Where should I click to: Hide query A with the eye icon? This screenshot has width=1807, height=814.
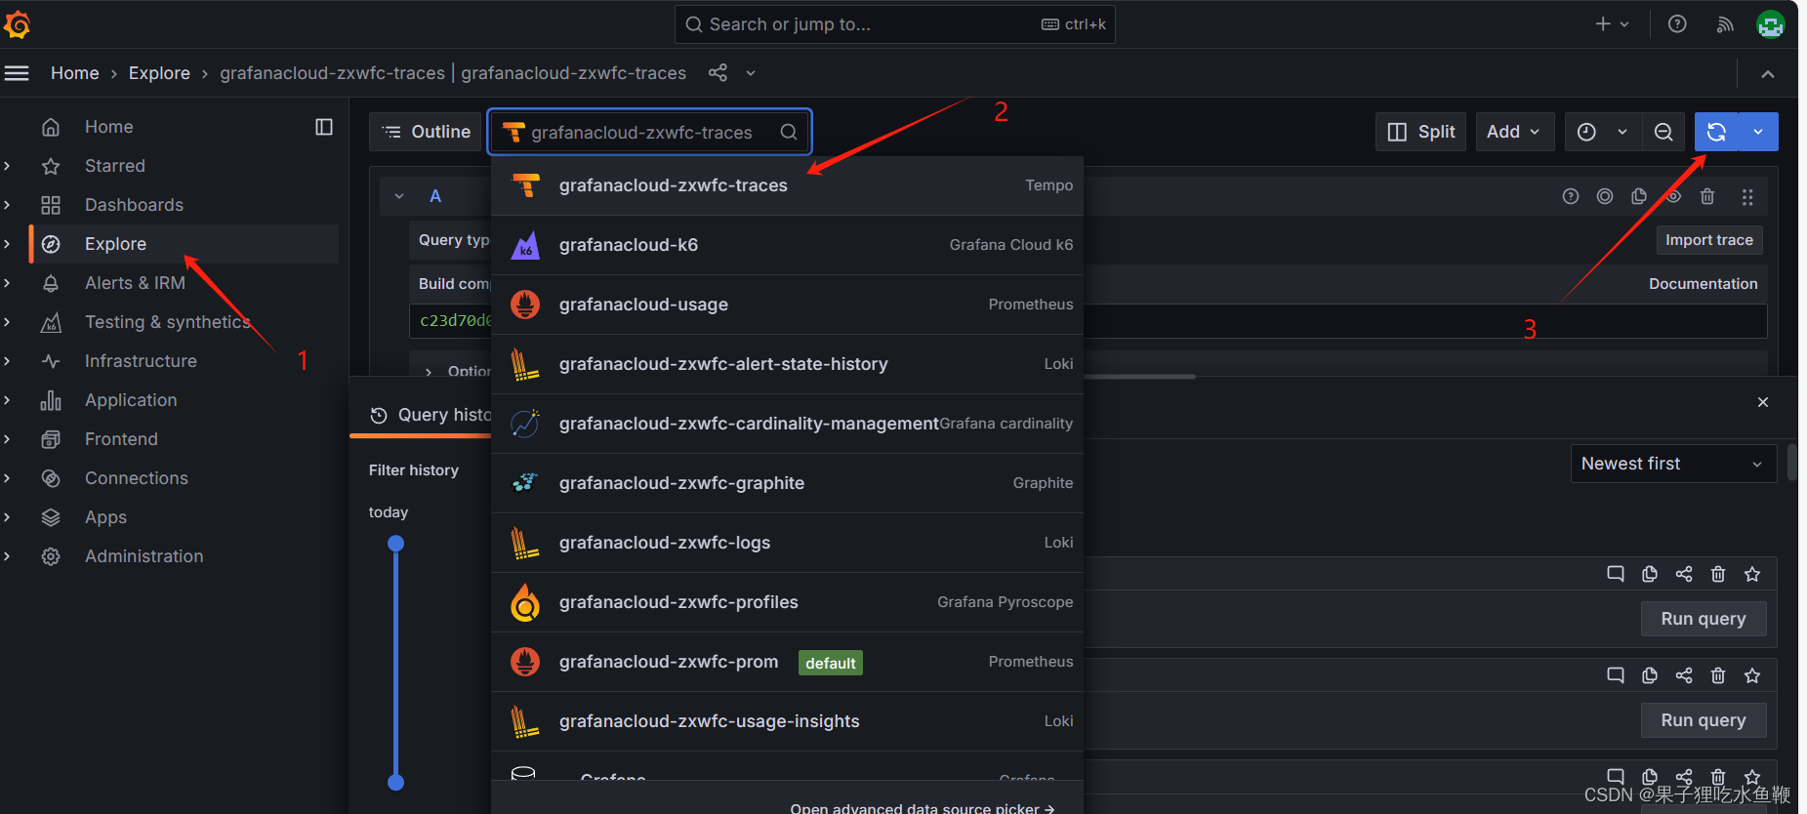point(1673,196)
